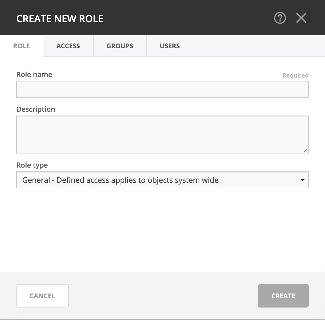The height and width of the screenshot is (320, 325).
Task: Click the Description box resize handle
Action: (x=305, y=151)
